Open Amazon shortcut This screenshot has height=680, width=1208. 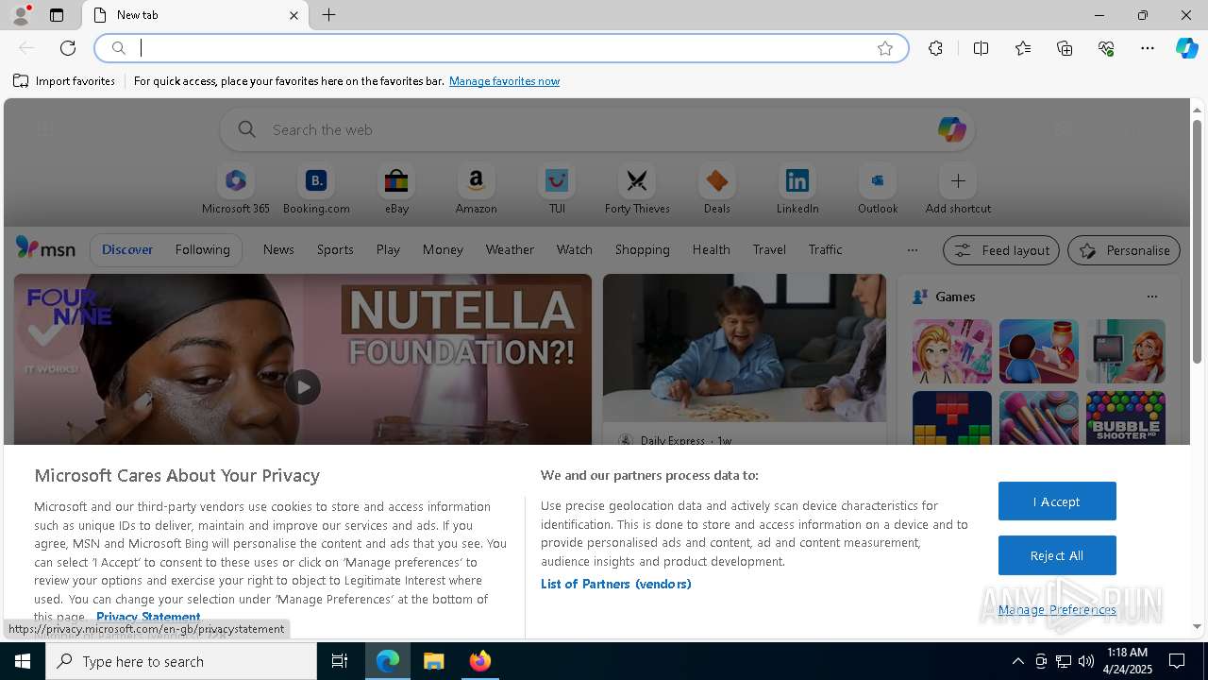[x=476, y=190]
